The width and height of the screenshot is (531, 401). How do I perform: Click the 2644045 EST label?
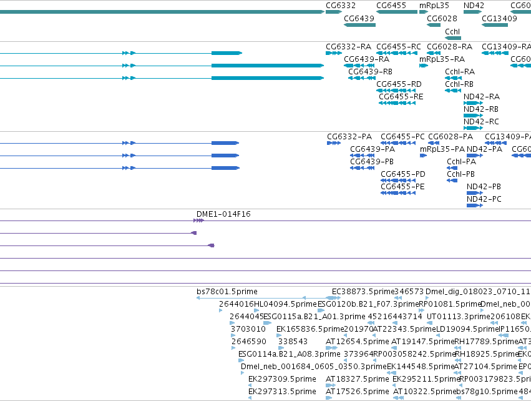246,317
